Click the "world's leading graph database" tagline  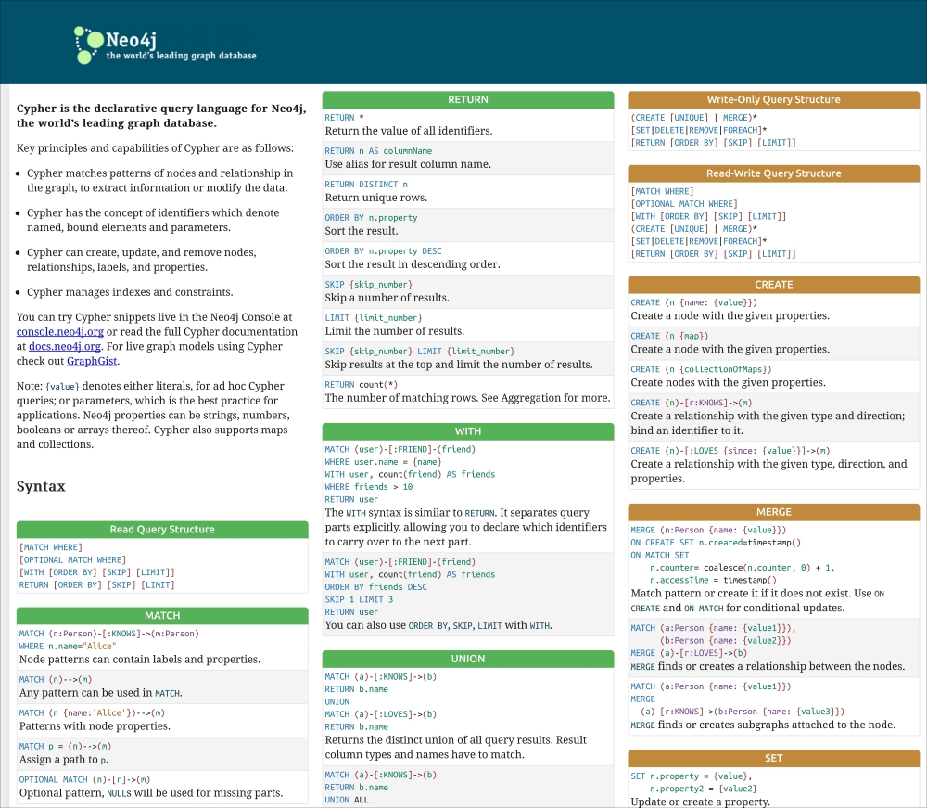coord(181,56)
